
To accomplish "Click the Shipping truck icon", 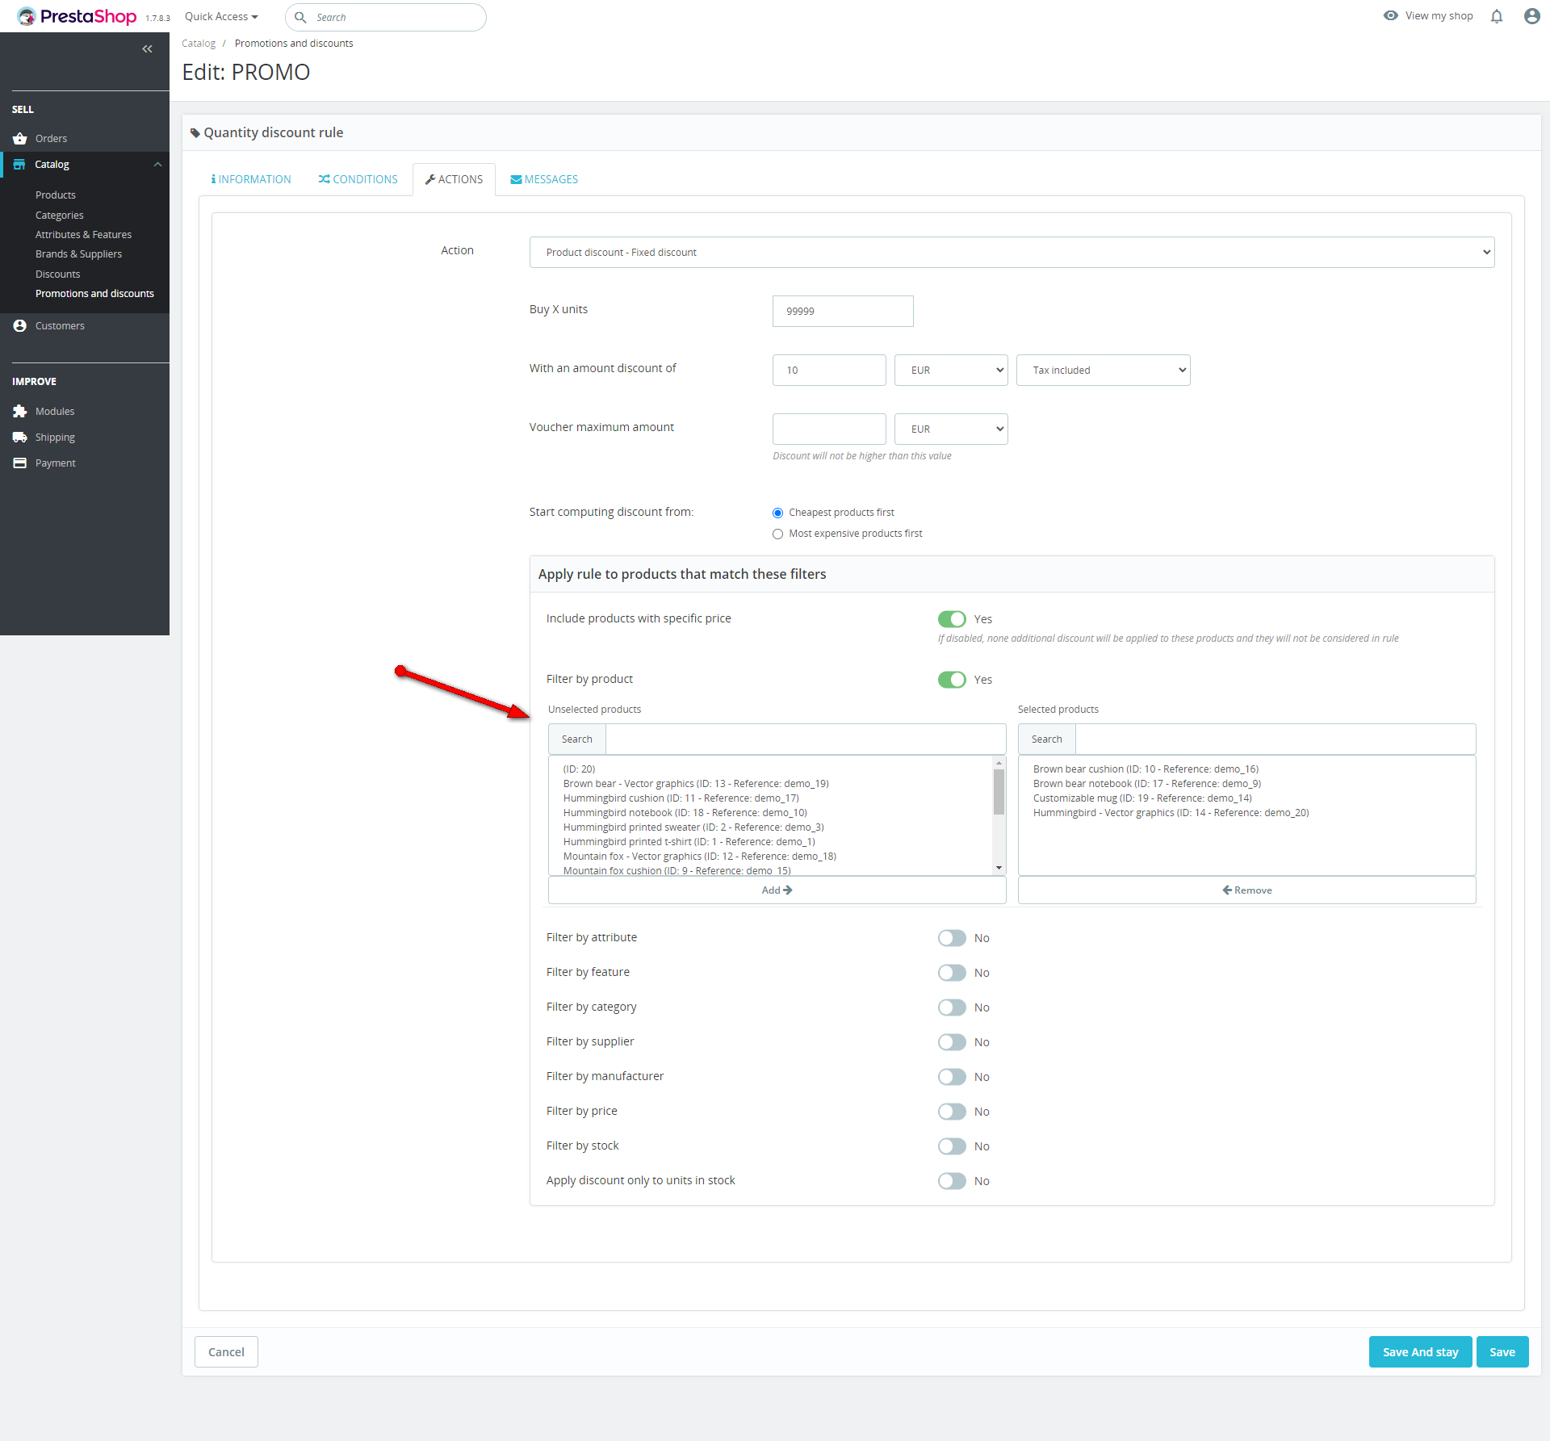I will pyautogui.click(x=20, y=438).
